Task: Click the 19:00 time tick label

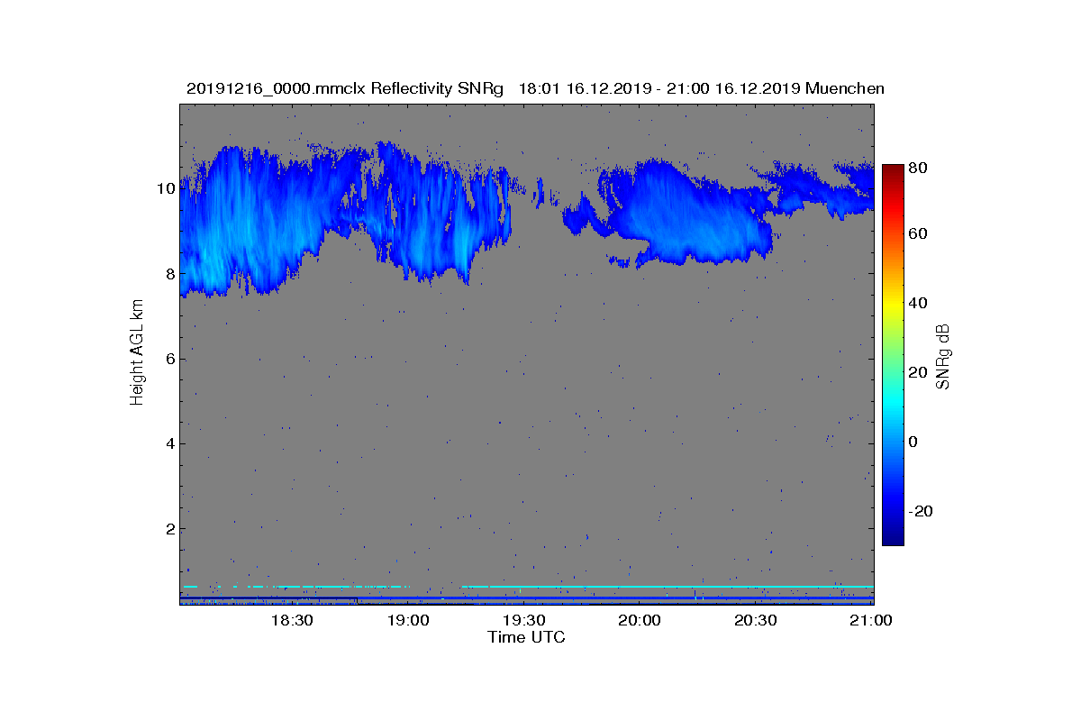Action: pyautogui.click(x=407, y=620)
